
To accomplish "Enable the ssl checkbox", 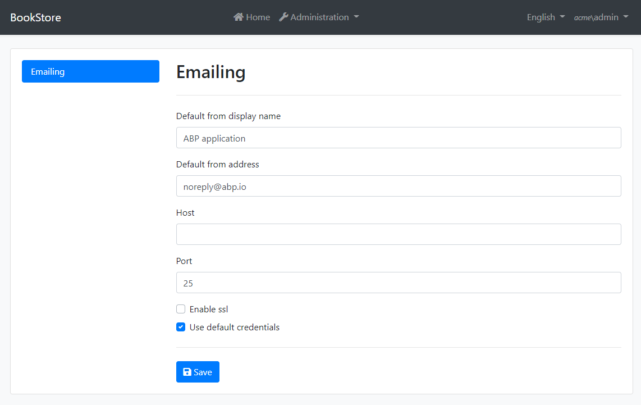I will point(181,309).
